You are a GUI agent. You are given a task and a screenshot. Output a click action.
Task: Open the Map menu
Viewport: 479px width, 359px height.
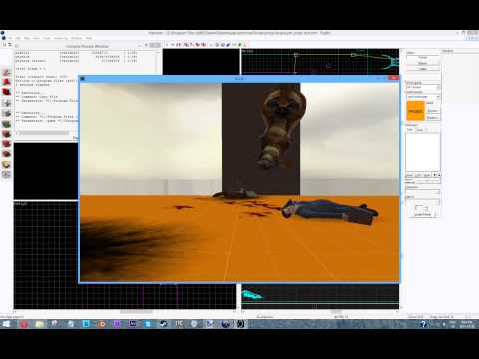(27, 38)
